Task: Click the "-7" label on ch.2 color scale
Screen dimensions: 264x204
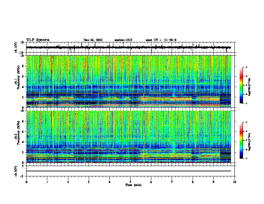Action: pyautogui.click(x=246, y=158)
